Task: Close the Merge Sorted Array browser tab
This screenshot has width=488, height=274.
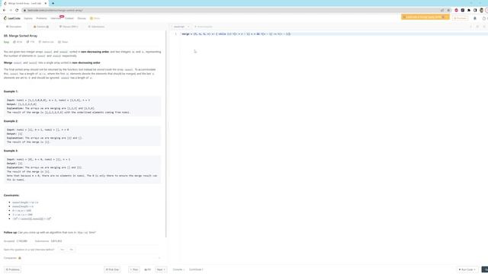Action: point(46,3)
